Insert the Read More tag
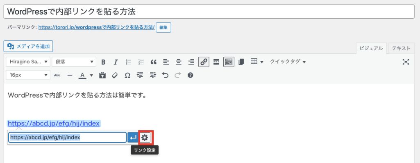The width and height of the screenshot is (420, 163). pyautogui.click(x=216, y=62)
